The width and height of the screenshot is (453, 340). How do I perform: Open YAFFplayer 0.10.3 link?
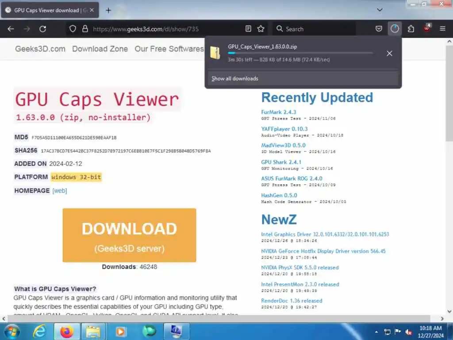(284, 129)
